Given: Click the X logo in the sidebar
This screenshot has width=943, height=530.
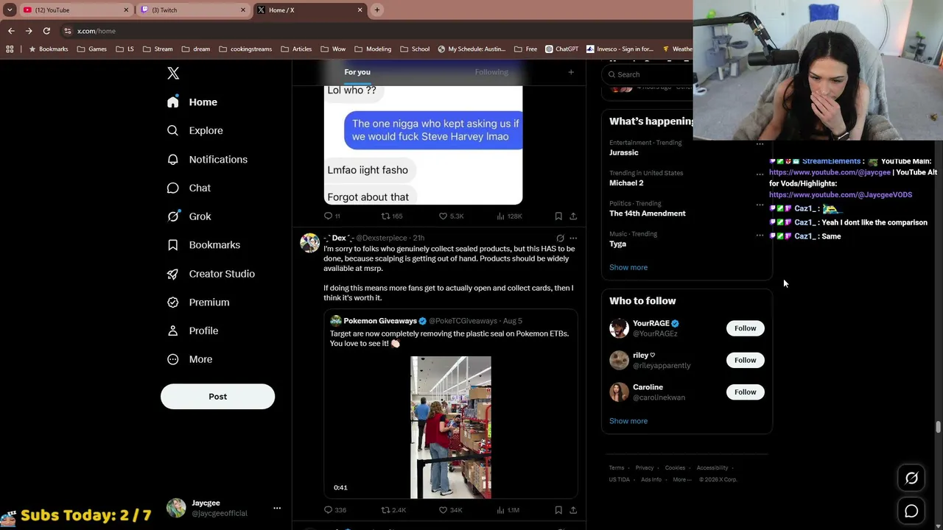Looking at the screenshot, I should 173,73.
